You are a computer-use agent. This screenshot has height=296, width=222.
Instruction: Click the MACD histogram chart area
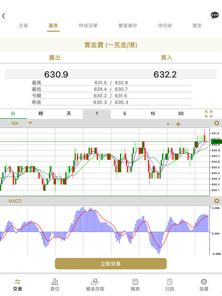[x=105, y=231]
